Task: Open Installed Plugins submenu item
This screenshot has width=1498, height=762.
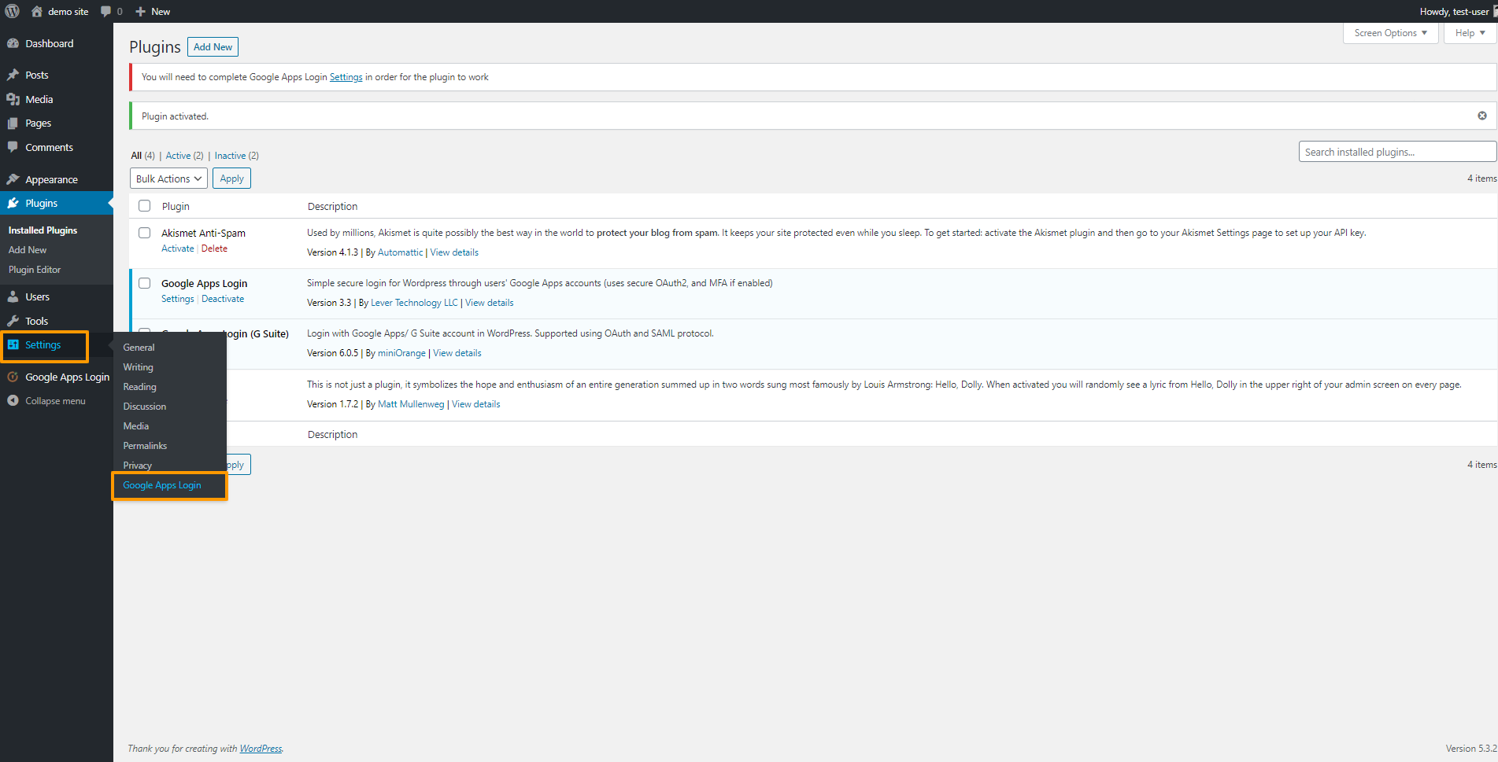Action: coord(43,230)
